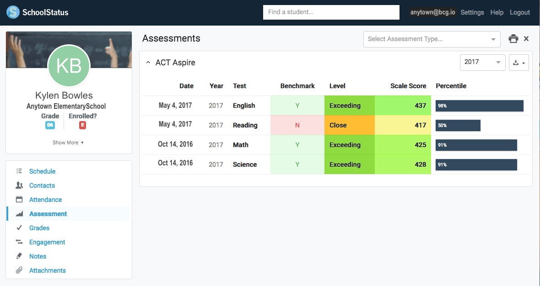Open the 2017 year dropdown
Viewport: 540px width, 286px height.
click(x=482, y=62)
